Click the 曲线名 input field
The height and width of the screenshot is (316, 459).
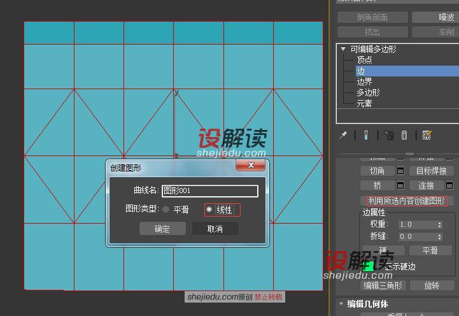click(210, 191)
